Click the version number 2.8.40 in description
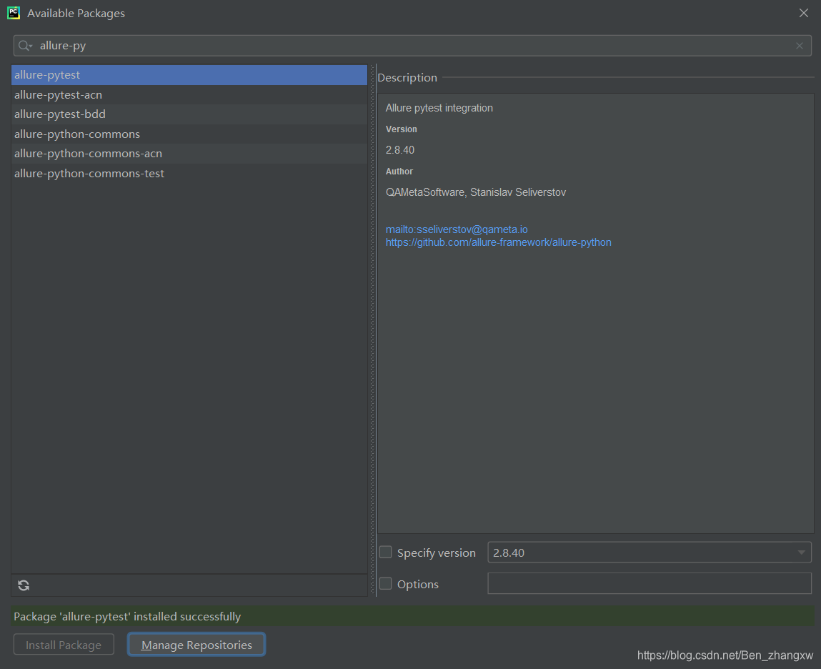The image size is (821, 669). pyautogui.click(x=400, y=150)
